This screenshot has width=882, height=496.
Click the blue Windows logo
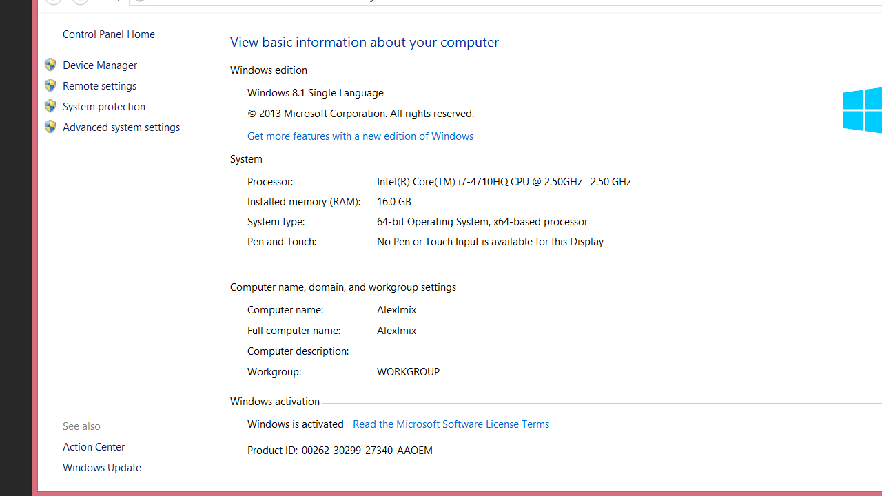pos(863,110)
